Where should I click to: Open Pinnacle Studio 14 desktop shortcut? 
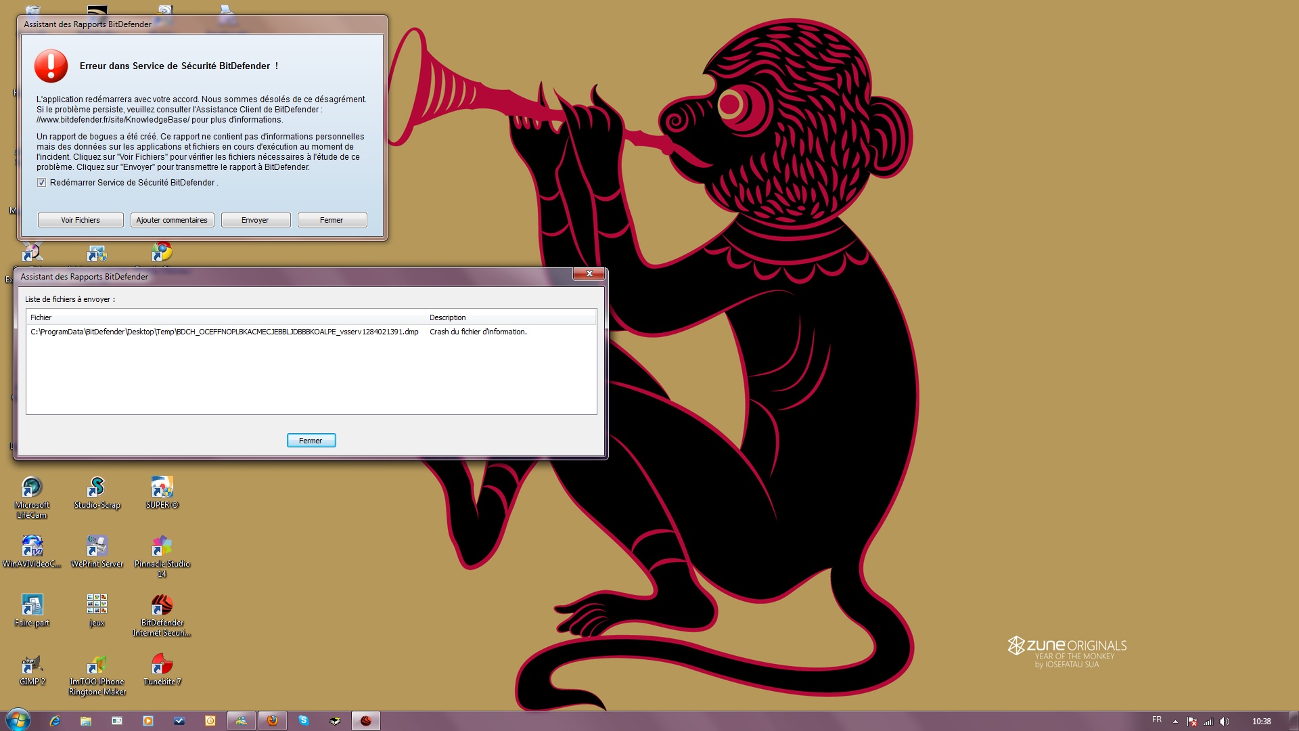(x=162, y=556)
